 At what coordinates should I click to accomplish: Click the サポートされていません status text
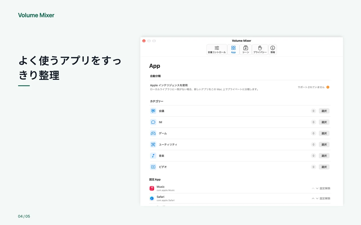point(311,87)
